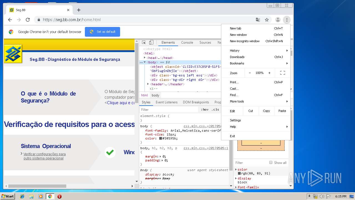
Task: Click the green checkmark for Sistema Operacional
Action: coord(110,152)
